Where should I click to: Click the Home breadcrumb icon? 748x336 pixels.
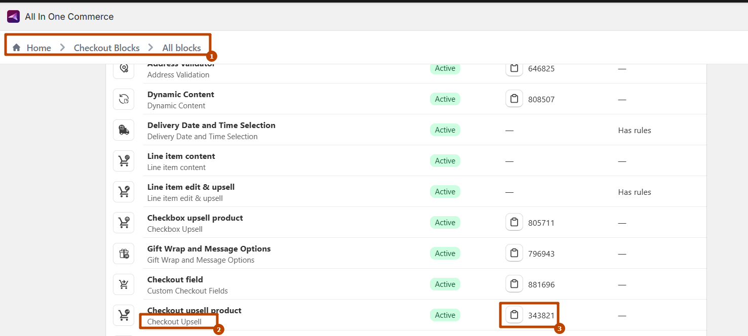tap(17, 48)
